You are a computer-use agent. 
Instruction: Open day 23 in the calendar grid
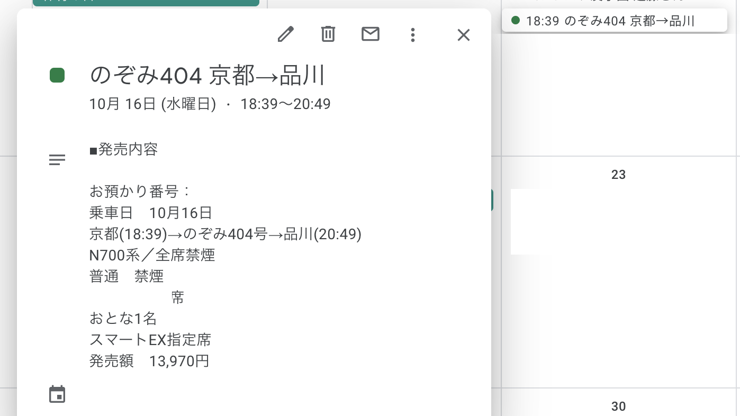point(618,175)
